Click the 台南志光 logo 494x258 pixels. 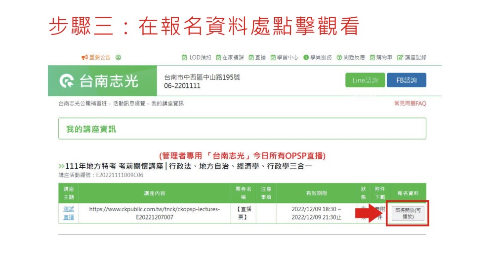[99, 81]
